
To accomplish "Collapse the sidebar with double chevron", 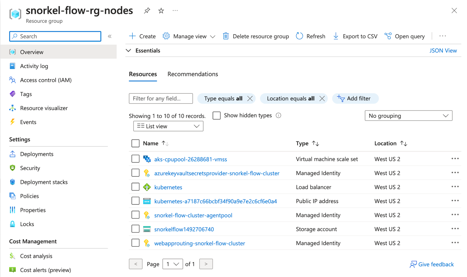I will (110, 36).
